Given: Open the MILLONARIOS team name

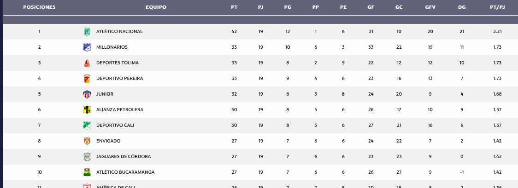Looking at the screenshot, I should point(112,47).
